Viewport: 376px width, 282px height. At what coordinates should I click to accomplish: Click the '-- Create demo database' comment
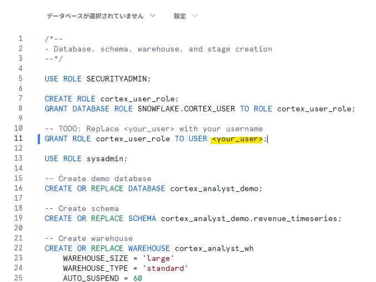click(x=98, y=178)
